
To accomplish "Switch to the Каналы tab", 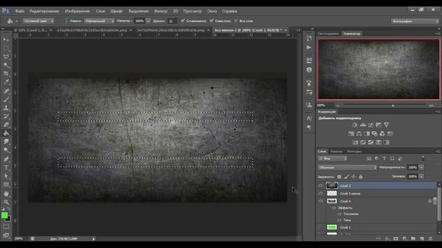I will (x=336, y=152).
